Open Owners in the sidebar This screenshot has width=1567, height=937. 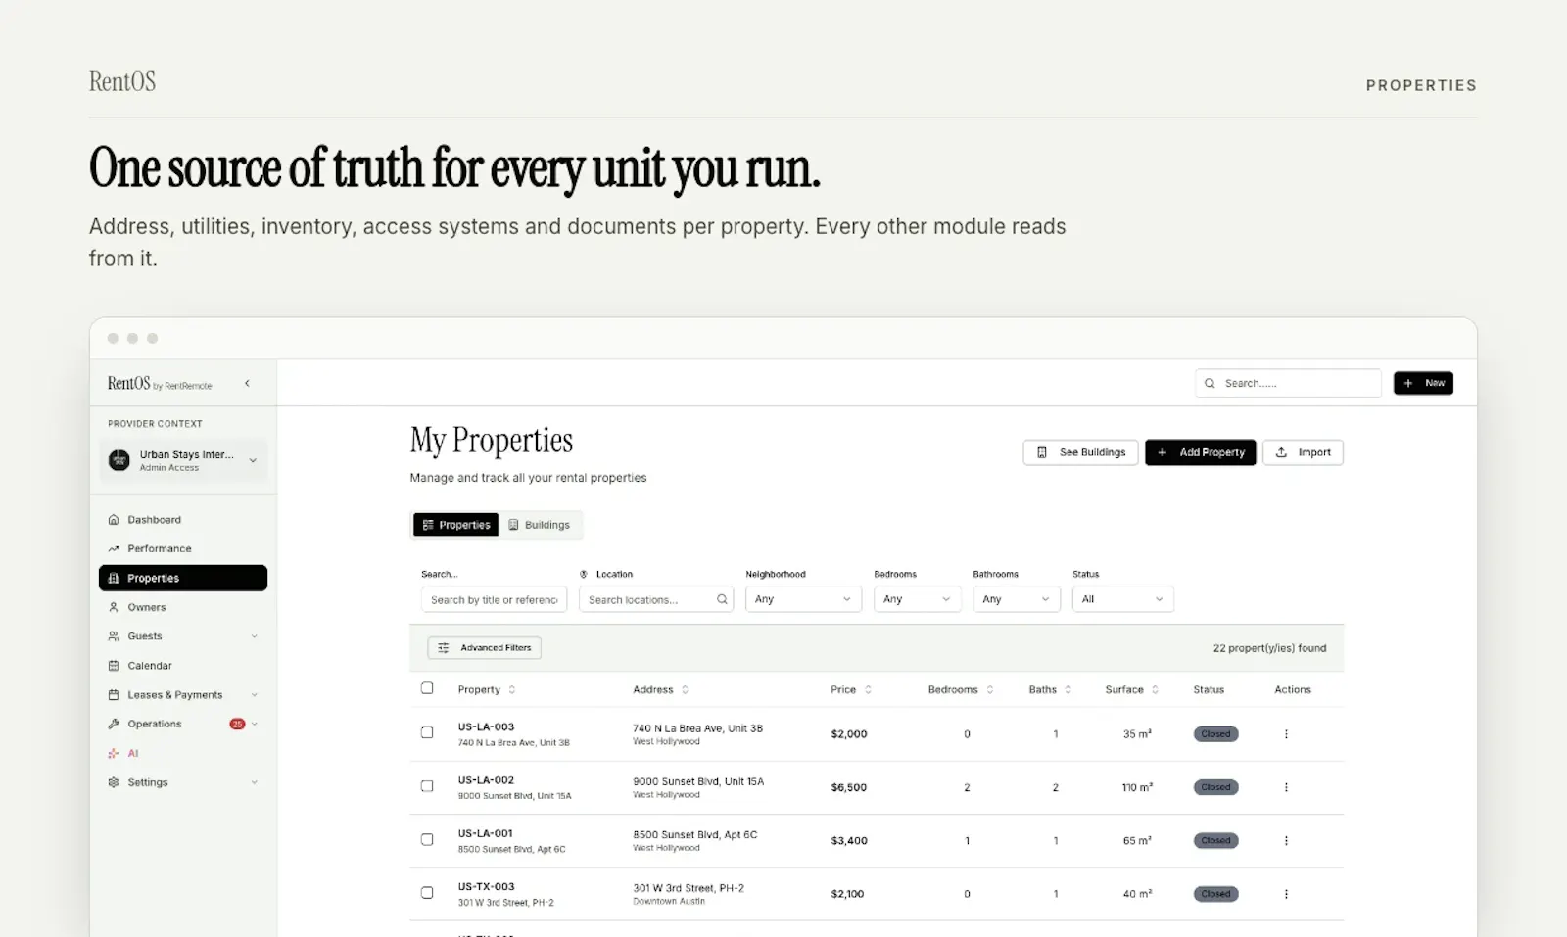coord(183,608)
